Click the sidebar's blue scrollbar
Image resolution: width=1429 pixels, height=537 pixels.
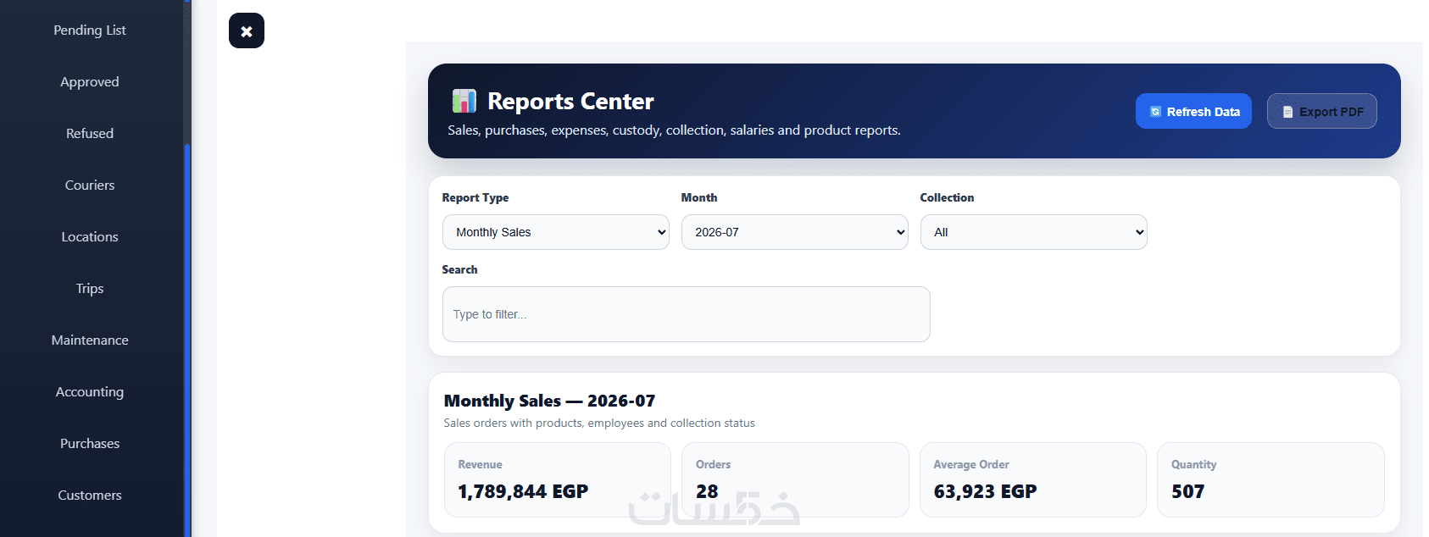click(x=187, y=340)
